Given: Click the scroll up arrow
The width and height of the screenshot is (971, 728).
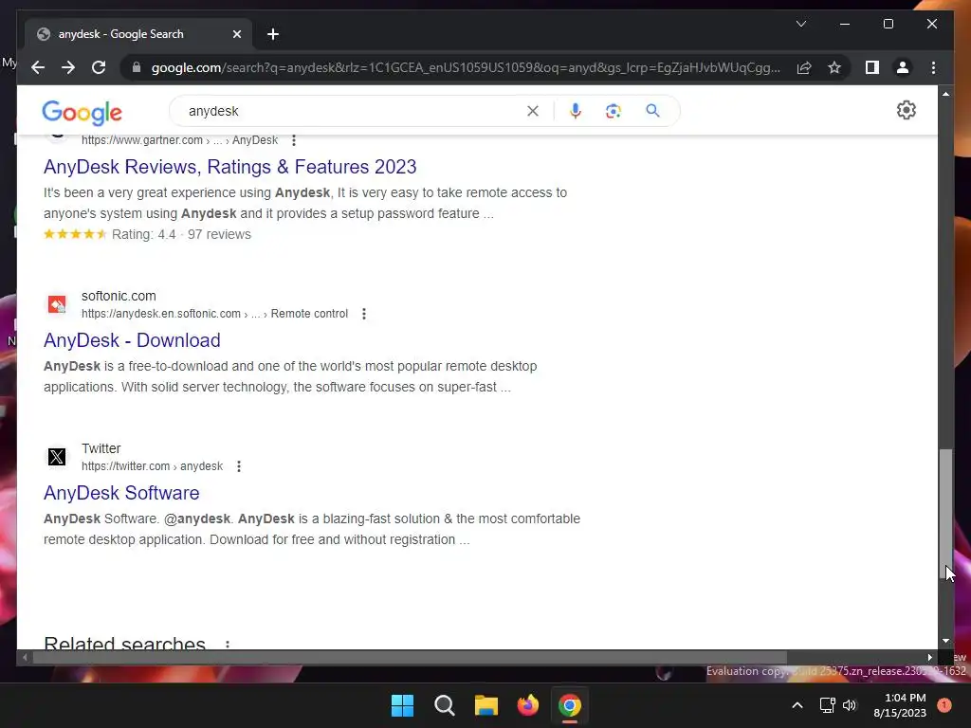Looking at the screenshot, I should click(x=945, y=94).
